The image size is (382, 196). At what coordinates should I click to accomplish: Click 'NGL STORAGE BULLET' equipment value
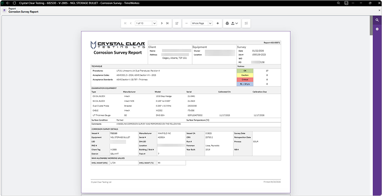tap(121, 137)
